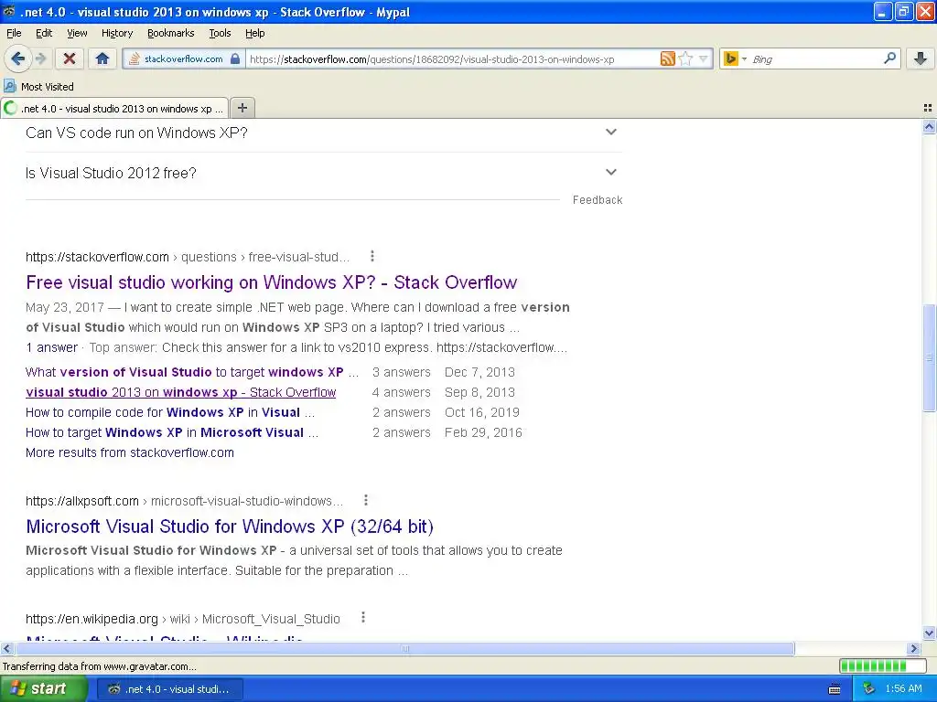Open 'What version of Visual Studio to target' link

(192, 372)
